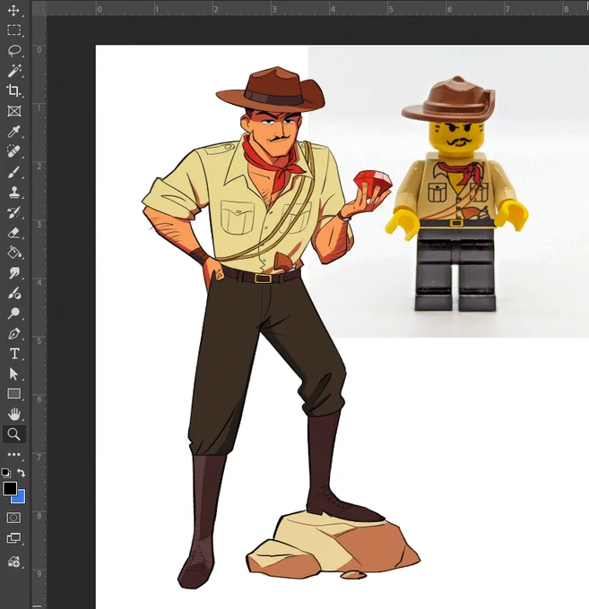Select the Rectangular Marquee tool
Viewport: 589px width, 609px height.
pos(14,30)
